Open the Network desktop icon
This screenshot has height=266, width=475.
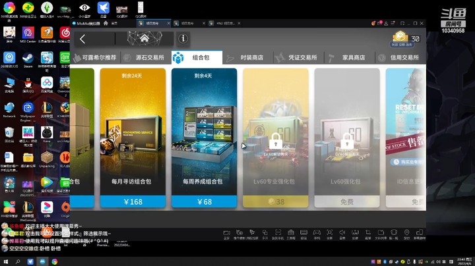pos(9,110)
